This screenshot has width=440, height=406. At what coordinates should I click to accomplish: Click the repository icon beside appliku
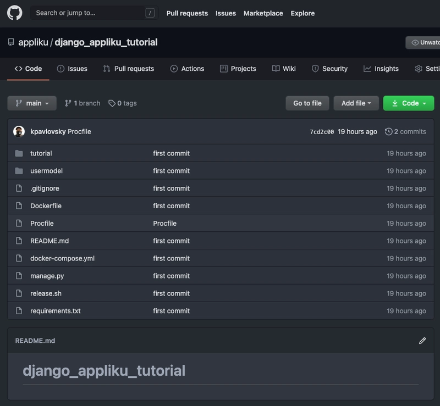click(x=11, y=42)
